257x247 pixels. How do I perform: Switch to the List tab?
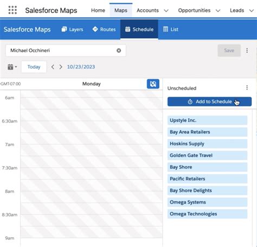pyautogui.click(x=171, y=29)
